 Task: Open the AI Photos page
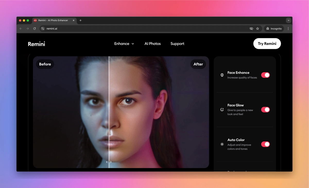[152, 44]
